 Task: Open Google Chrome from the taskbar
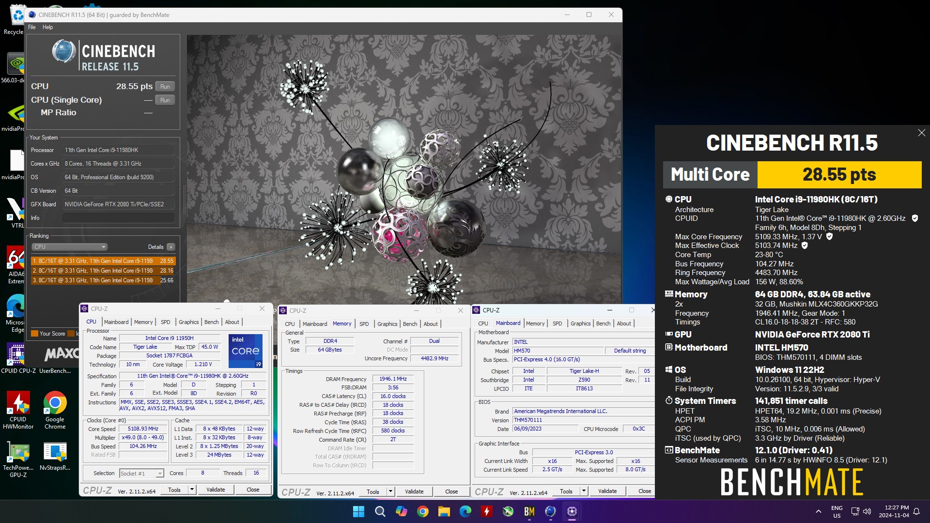[423, 511]
